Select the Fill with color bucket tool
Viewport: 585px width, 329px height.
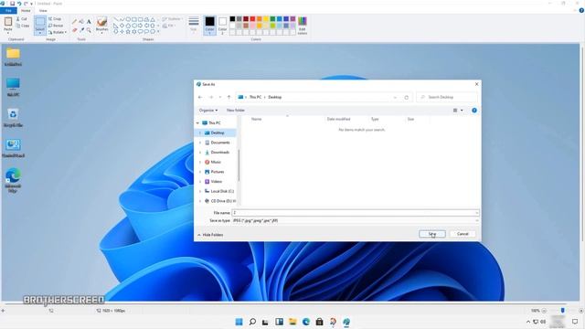(81, 22)
